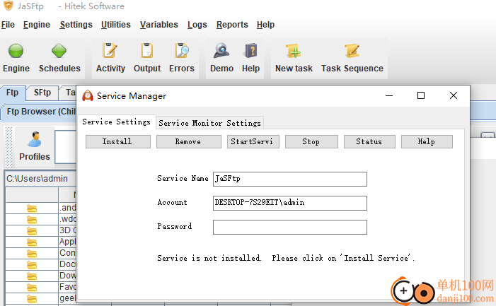Launch the Demo webcam icon
This screenshot has height=306, width=496.
pos(221,50)
